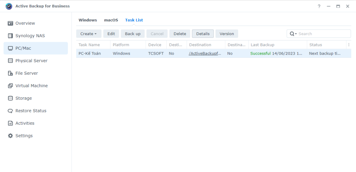The image size is (356, 172).
Task: Expand the Create dropdown button
Action: tap(89, 34)
